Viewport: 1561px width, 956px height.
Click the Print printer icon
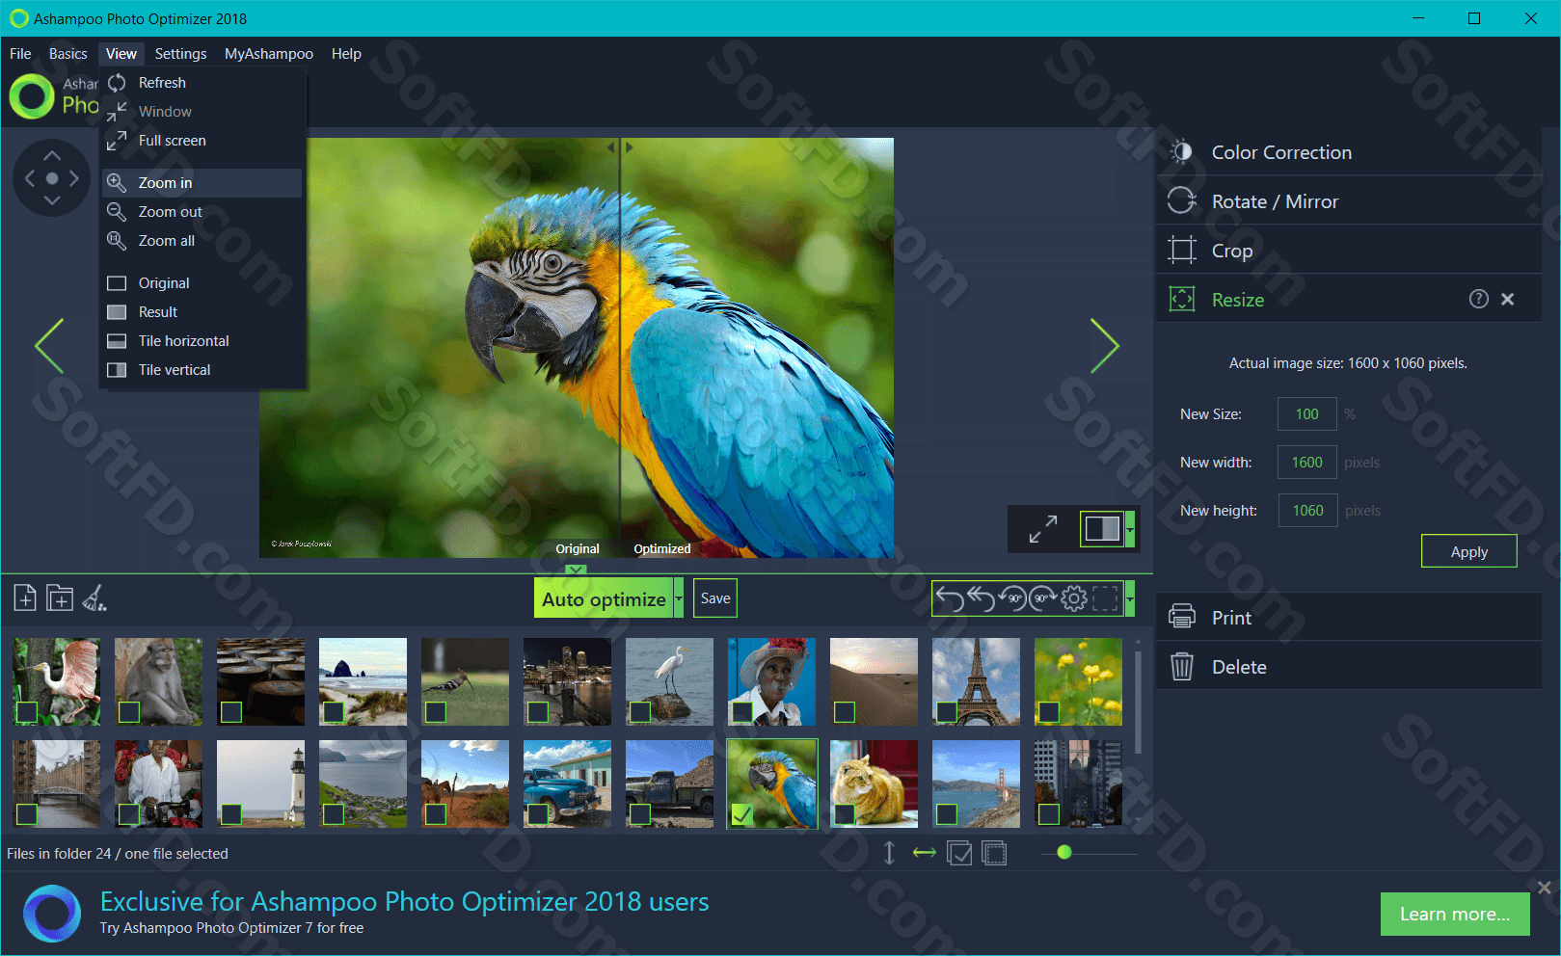(x=1182, y=617)
